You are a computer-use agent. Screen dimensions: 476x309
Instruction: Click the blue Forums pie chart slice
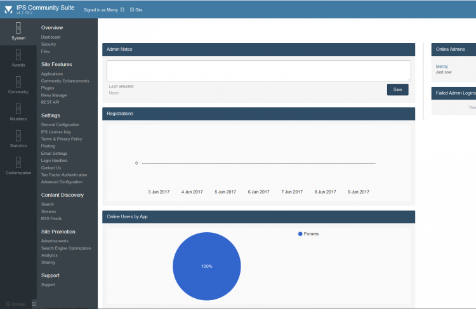(x=206, y=266)
